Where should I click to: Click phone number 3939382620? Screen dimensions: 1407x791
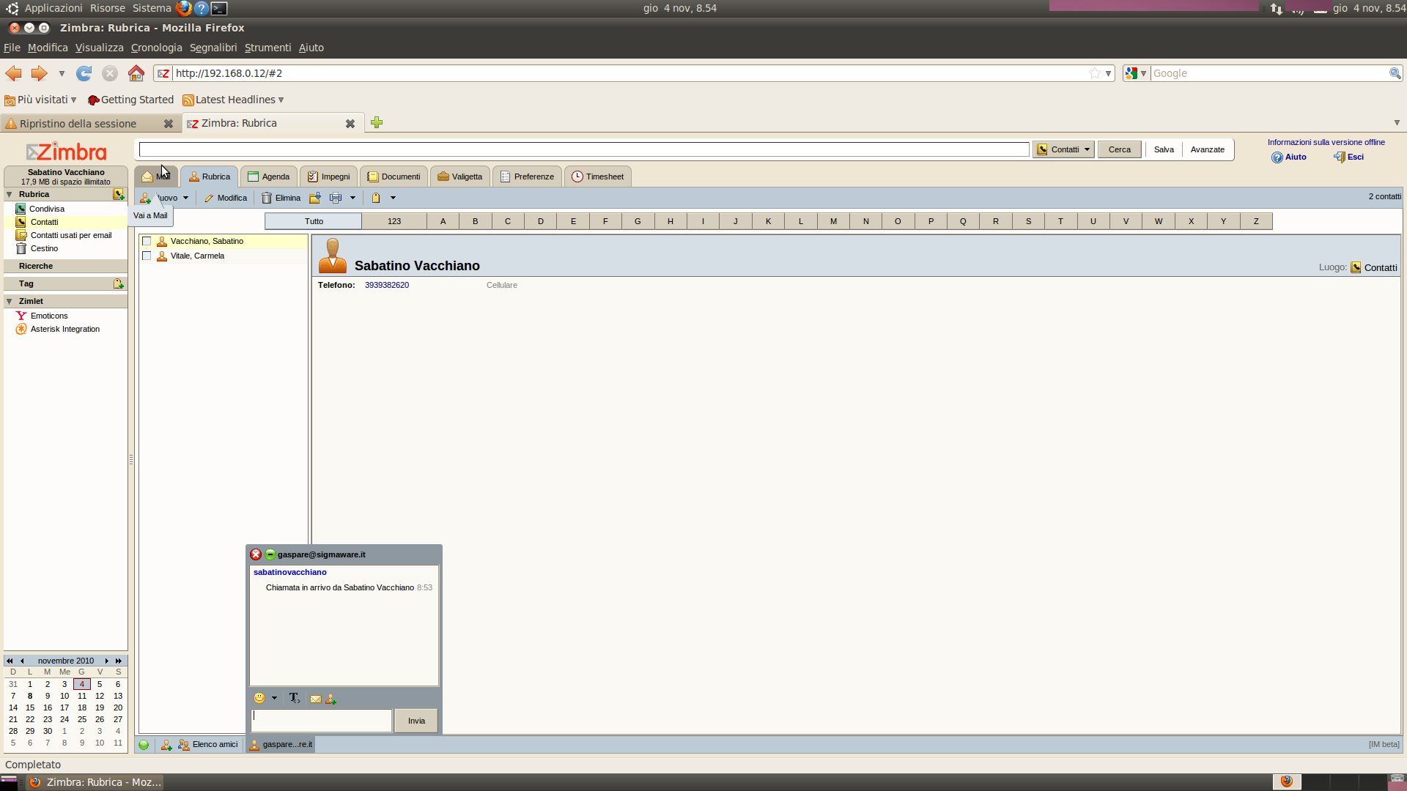387,286
